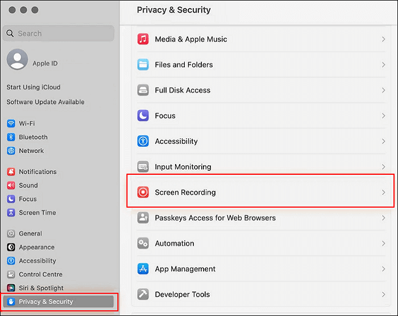
Task: Click the Network globe icon in the sidebar
Action: (11, 151)
